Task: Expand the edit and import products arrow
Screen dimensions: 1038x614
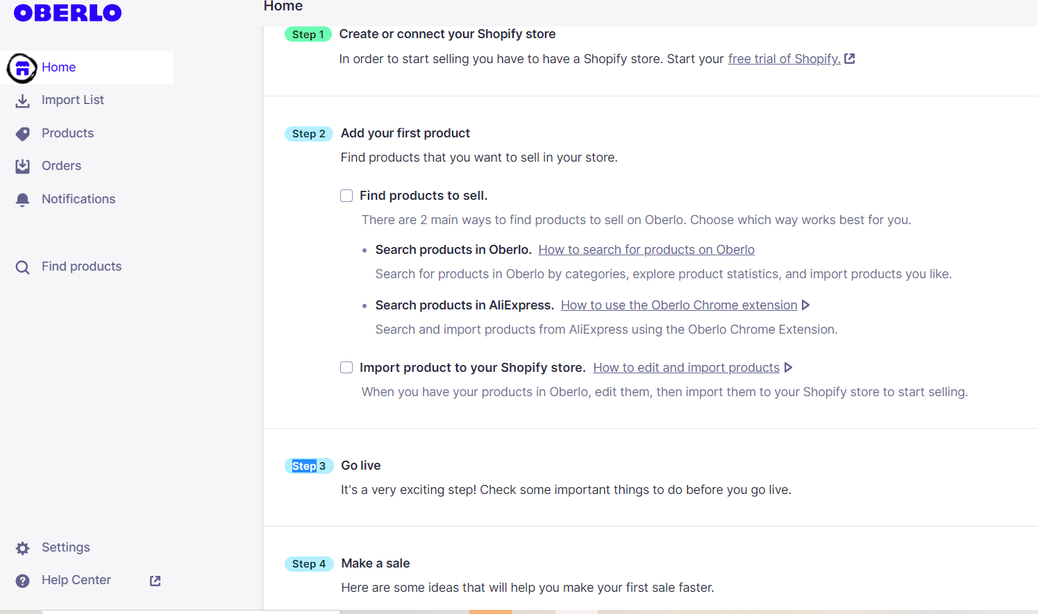Action: 788,368
